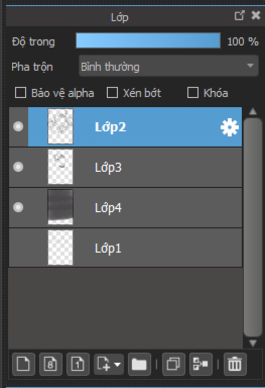Enable the Khóa checkbox

(x=193, y=93)
